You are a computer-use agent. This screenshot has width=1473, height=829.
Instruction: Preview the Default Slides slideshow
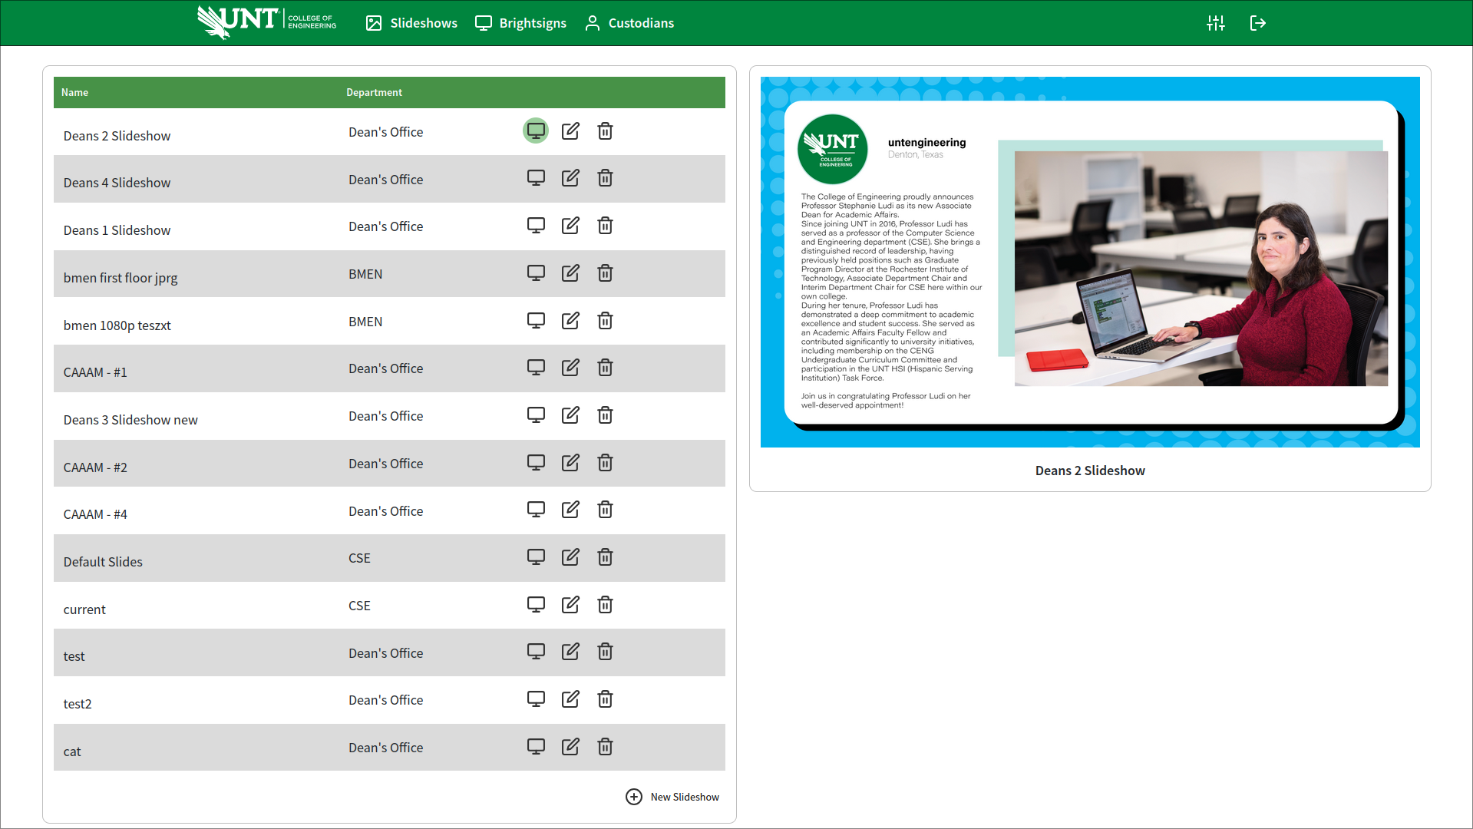click(536, 557)
